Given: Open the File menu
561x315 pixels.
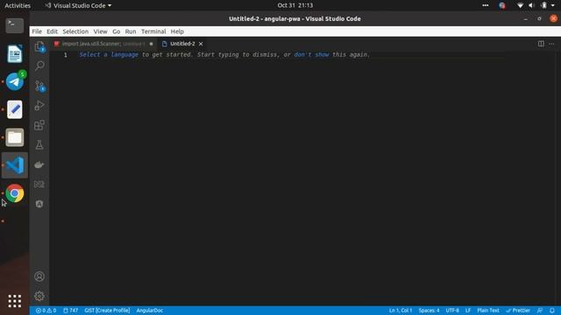Looking at the screenshot, I should coord(37,31).
